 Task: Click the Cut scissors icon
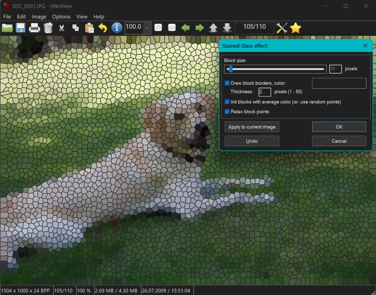[x=61, y=28]
